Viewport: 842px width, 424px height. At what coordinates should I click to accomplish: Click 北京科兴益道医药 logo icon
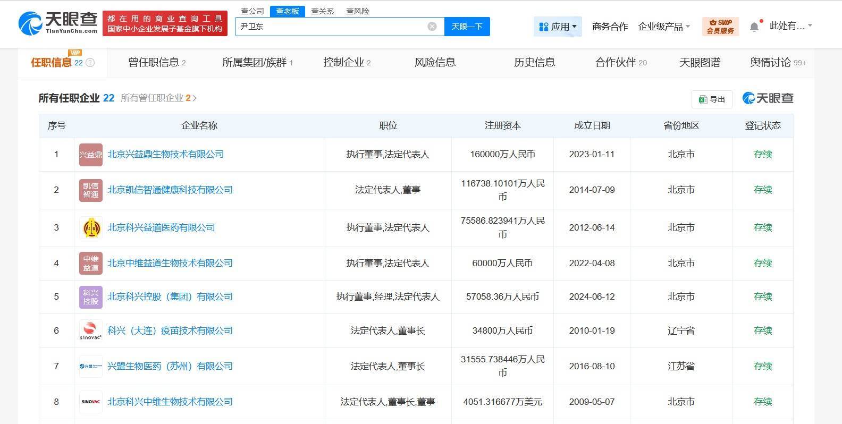tap(91, 228)
